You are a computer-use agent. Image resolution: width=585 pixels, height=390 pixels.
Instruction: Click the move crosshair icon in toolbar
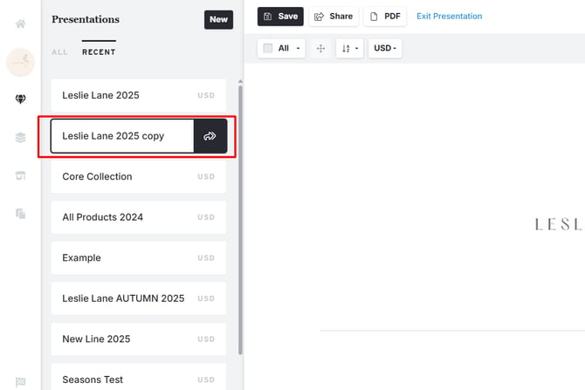tap(320, 48)
